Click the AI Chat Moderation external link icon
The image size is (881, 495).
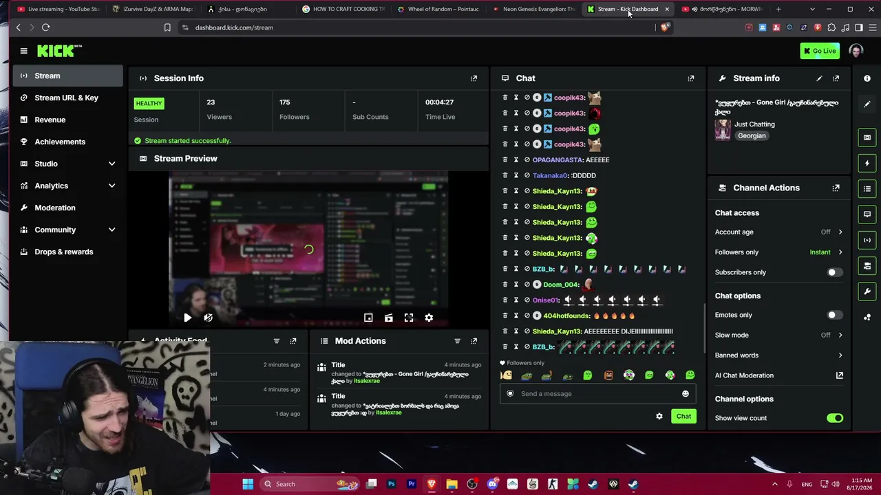[x=840, y=375]
